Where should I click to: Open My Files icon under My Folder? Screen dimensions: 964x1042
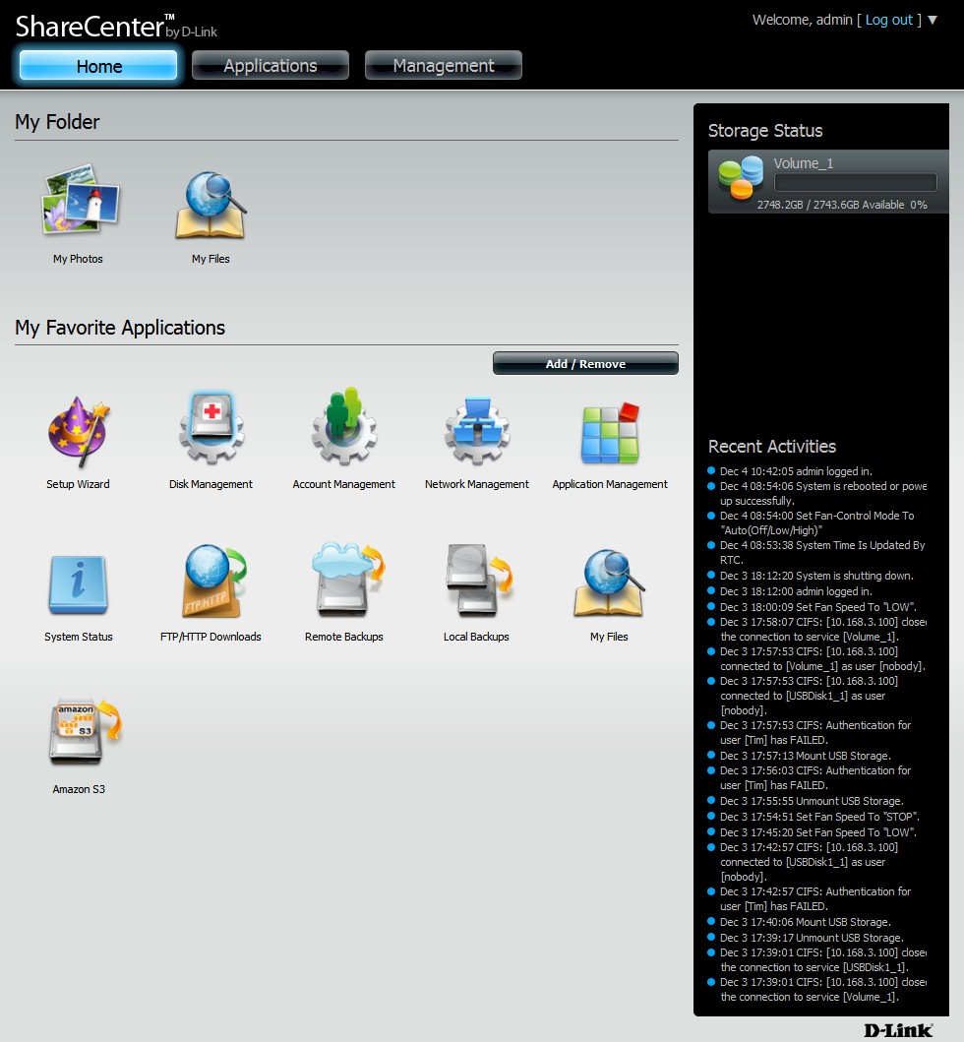click(211, 205)
